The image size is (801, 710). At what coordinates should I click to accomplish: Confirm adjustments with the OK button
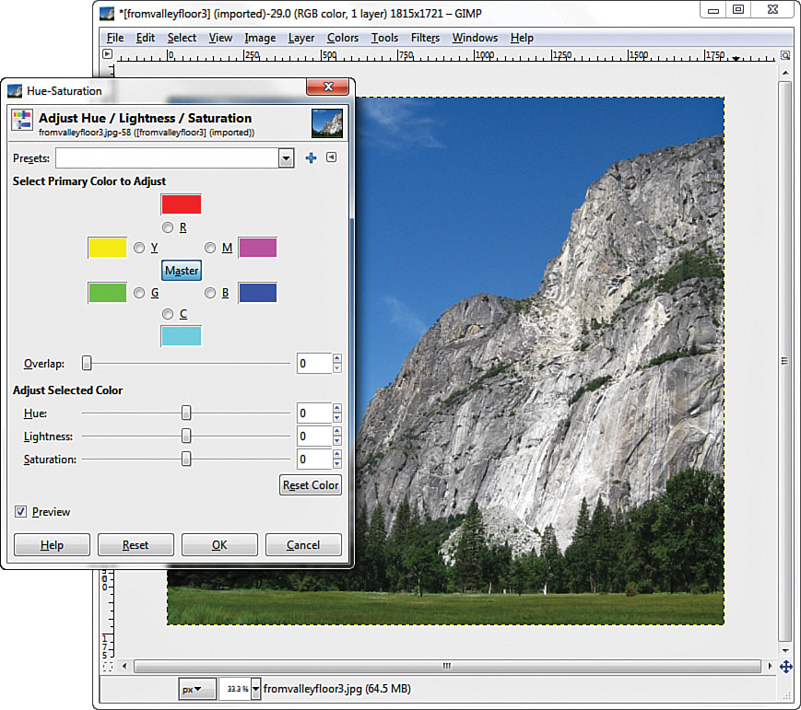[219, 544]
